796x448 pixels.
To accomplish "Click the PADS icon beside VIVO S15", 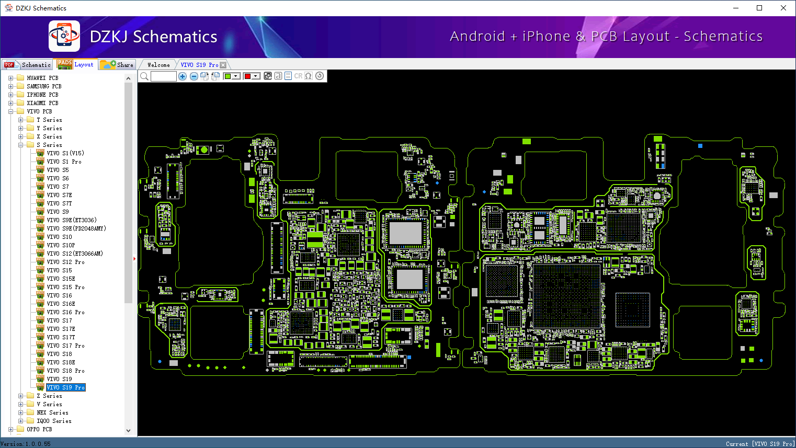I will click(40, 270).
